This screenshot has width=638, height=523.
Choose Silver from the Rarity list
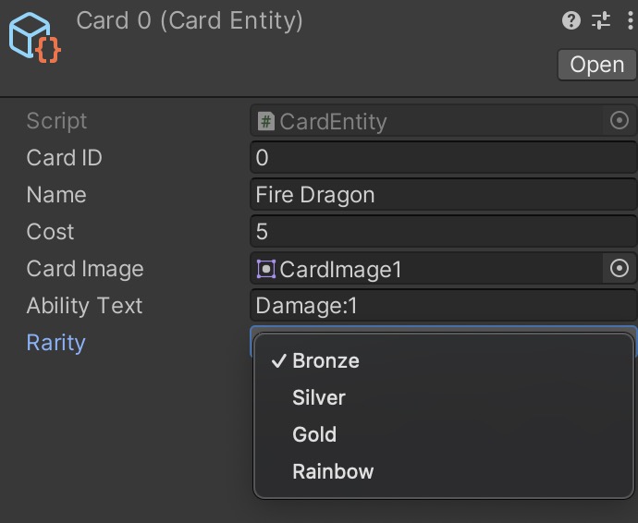(318, 397)
